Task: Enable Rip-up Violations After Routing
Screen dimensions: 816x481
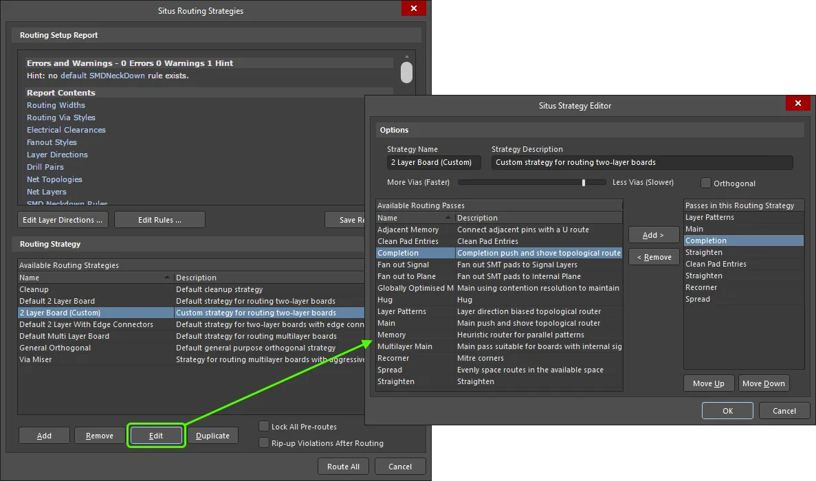Action: coord(264,443)
